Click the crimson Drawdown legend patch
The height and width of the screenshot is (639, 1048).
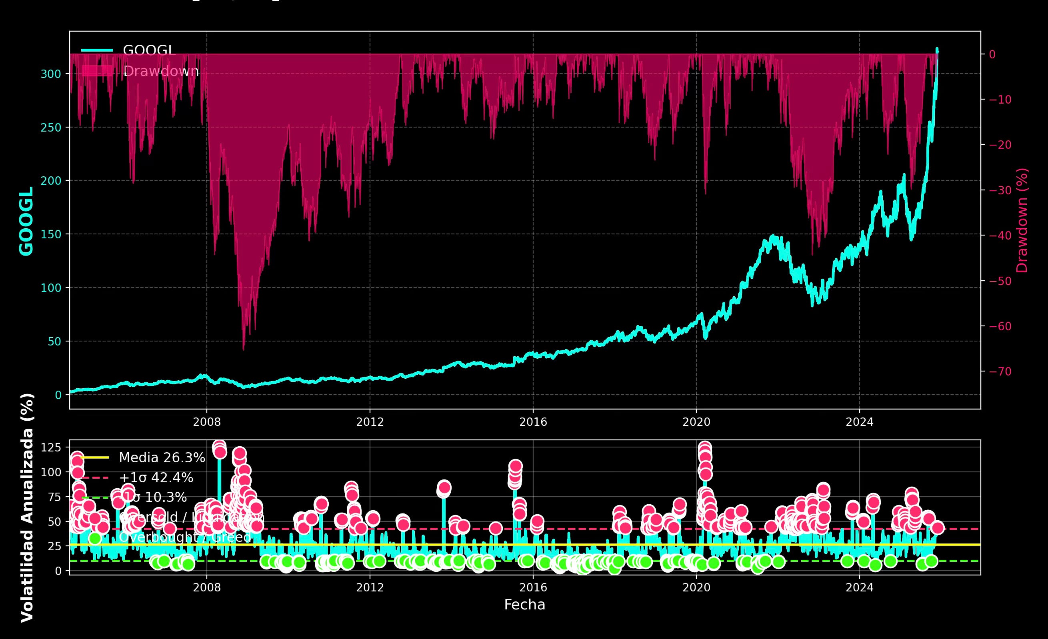tap(96, 71)
